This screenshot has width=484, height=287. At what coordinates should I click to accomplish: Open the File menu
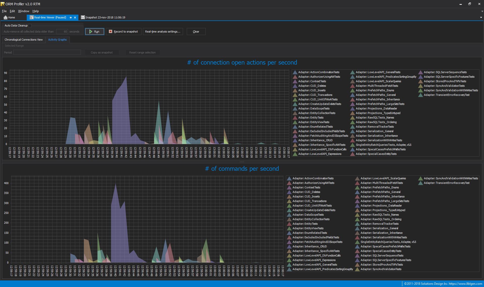(4, 11)
